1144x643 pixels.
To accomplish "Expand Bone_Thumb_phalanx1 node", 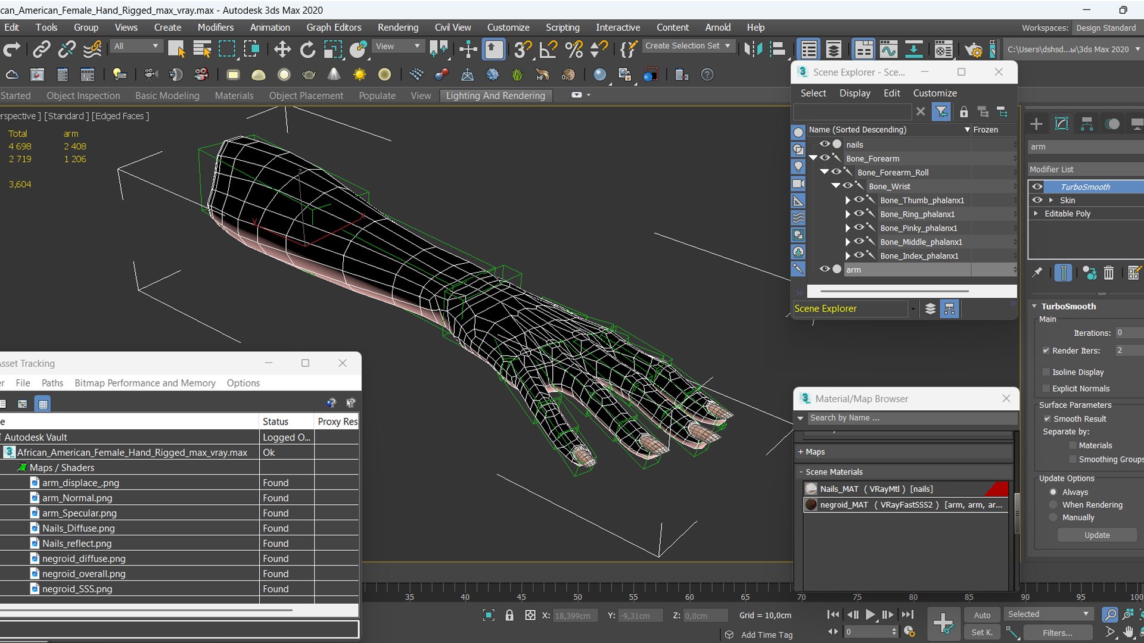I will pyautogui.click(x=847, y=201).
